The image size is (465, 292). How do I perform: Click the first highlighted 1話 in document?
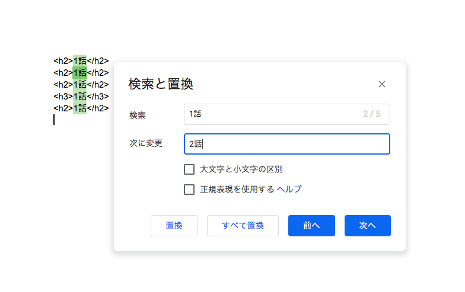pos(79,61)
